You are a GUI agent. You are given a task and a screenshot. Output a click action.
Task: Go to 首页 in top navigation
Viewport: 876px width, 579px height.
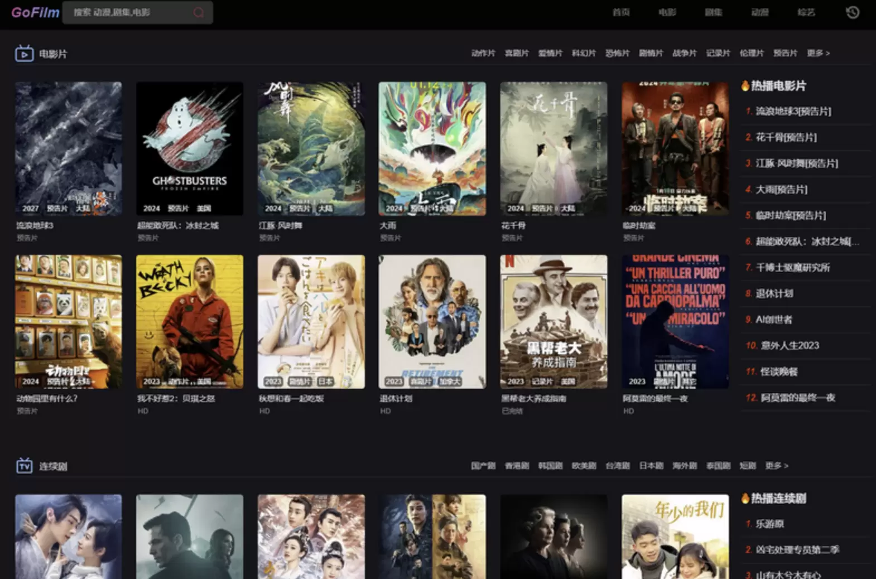[621, 12]
